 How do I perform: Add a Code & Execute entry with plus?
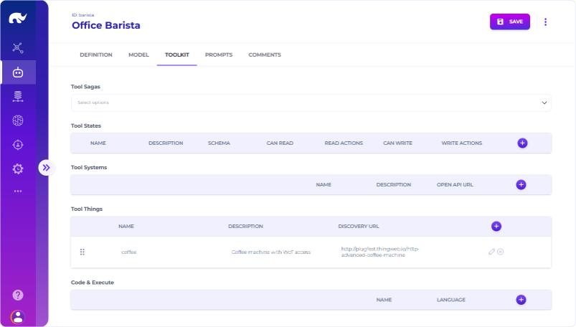click(521, 300)
